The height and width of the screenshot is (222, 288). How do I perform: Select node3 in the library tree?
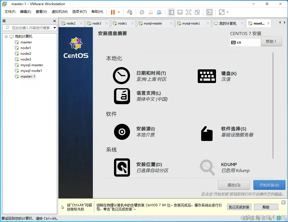pyautogui.click(x=26, y=59)
